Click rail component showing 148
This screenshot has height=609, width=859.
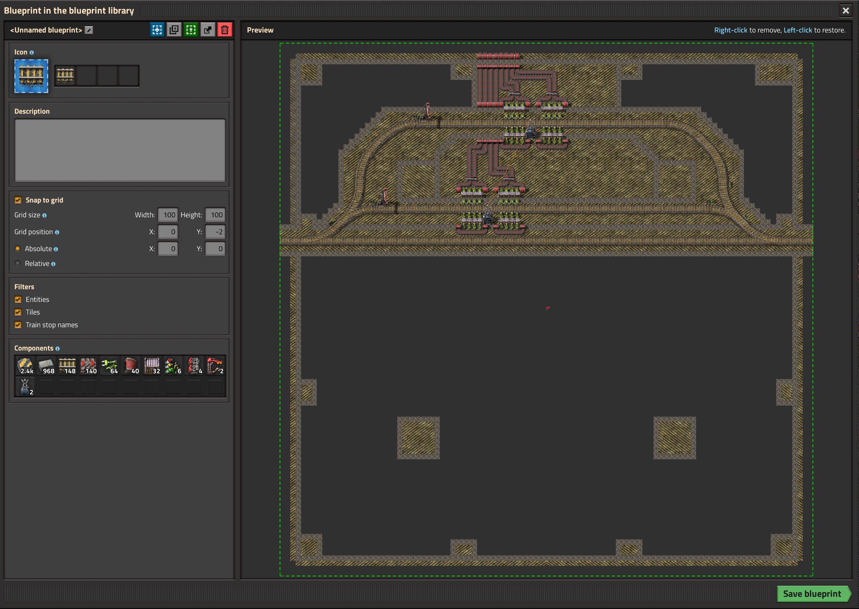point(68,366)
